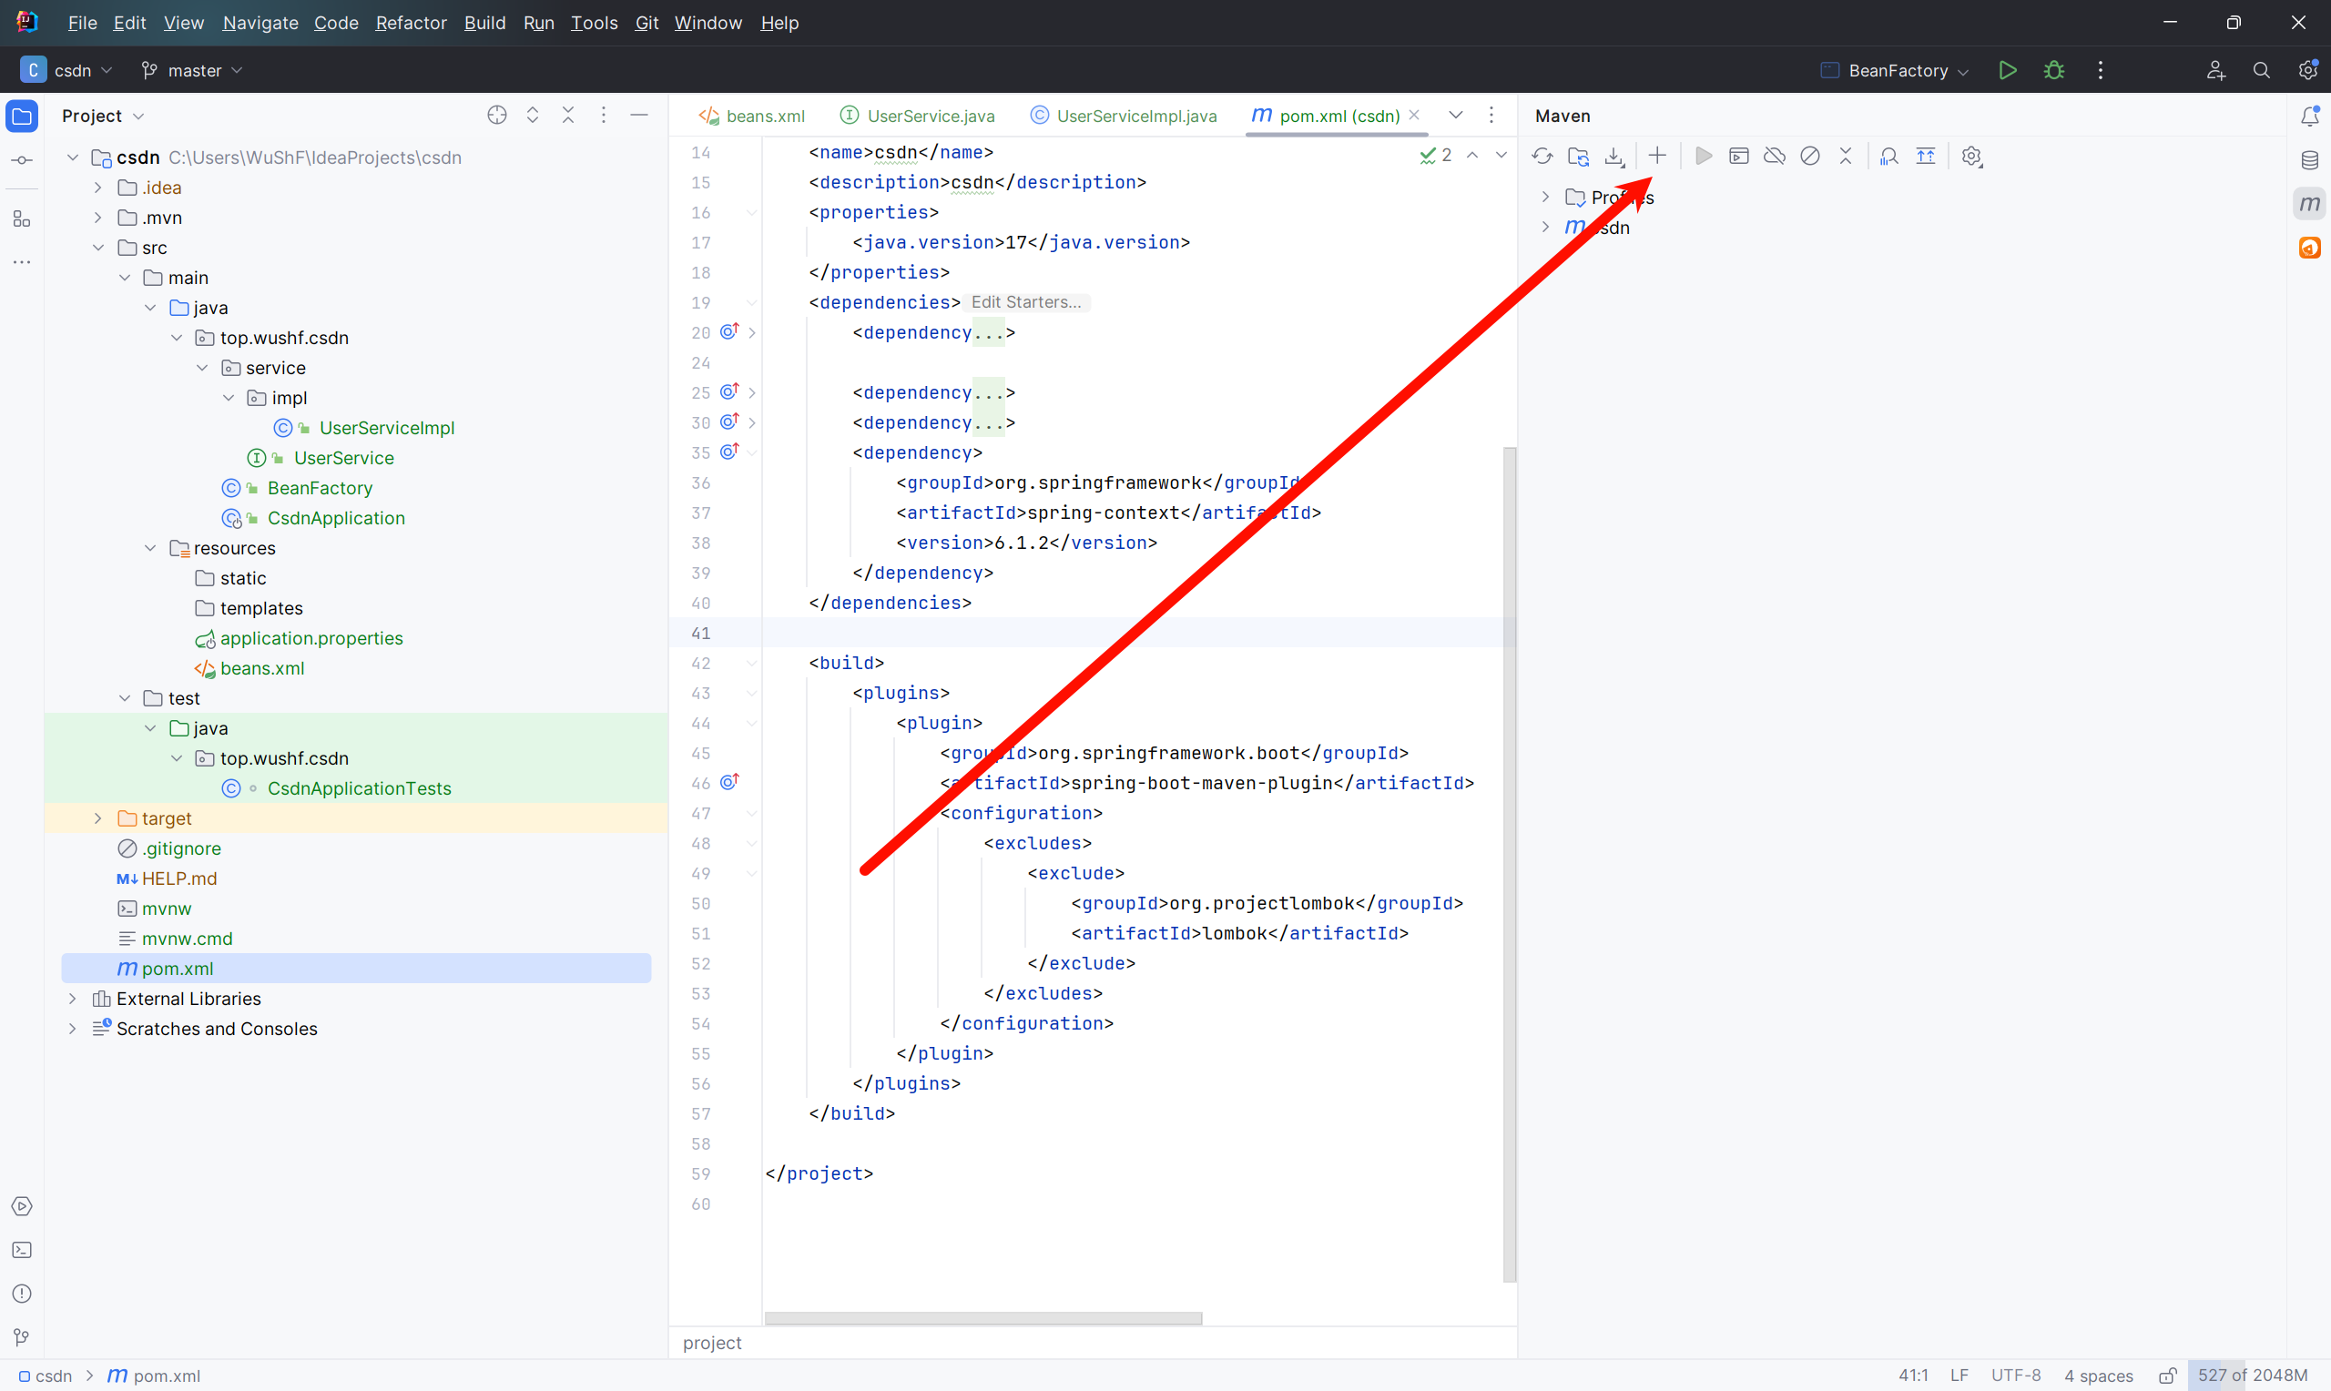The width and height of the screenshot is (2331, 1391).
Task: Toggle Maven Skip Tests mode icon
Action: (1810, 156)
